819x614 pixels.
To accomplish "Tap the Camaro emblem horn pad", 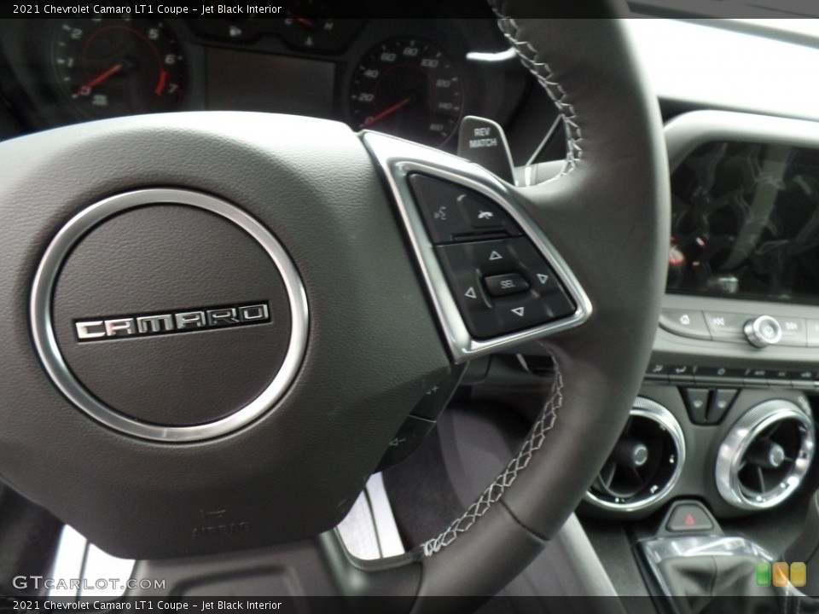I will click(169, 316).
